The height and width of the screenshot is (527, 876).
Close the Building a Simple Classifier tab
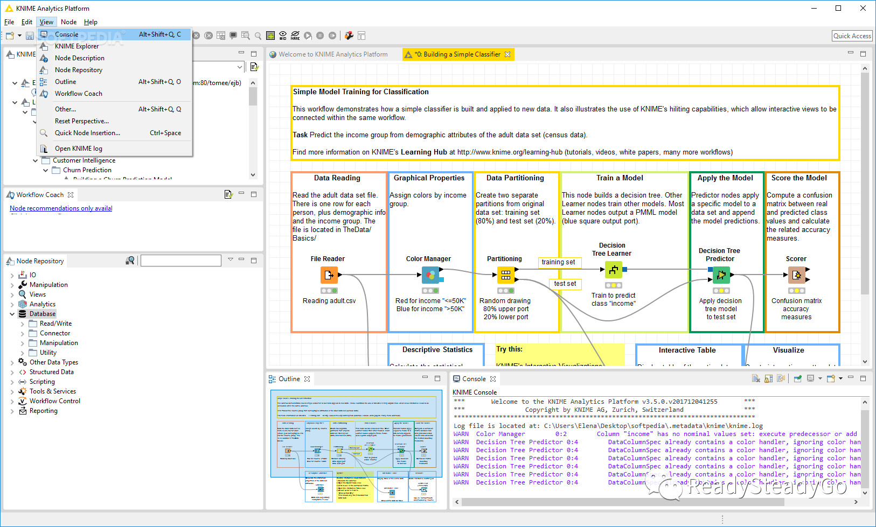[x=507, y=54]
